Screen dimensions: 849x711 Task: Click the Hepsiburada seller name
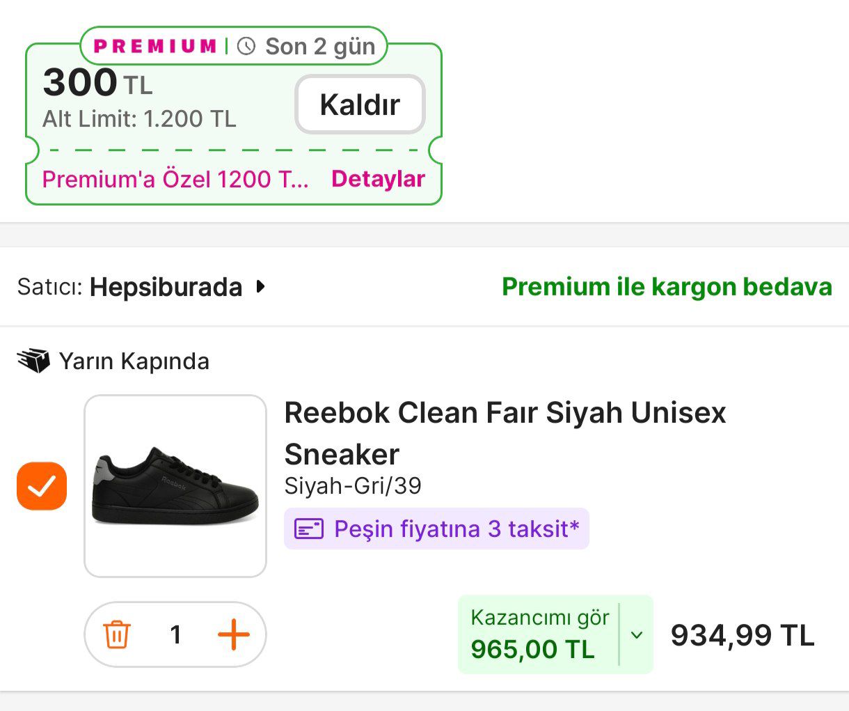coord(166,287)
